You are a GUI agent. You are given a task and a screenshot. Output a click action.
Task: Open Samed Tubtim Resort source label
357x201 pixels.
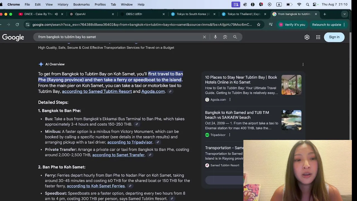click(x=225, y=165)
